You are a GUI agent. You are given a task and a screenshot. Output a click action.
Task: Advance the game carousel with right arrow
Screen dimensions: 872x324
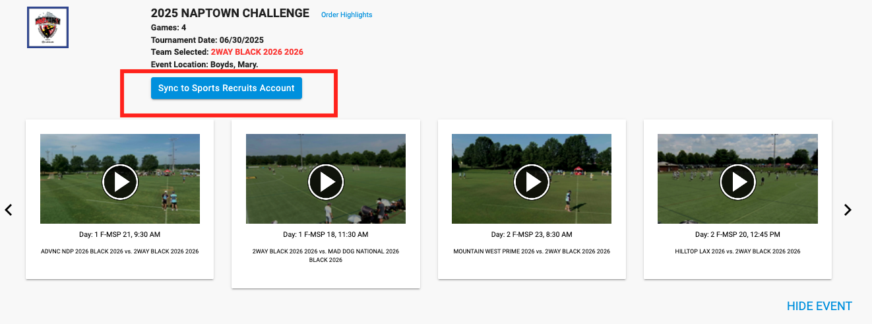click(848, 210)
